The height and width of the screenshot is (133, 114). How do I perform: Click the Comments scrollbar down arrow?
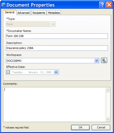pos(108,119)
